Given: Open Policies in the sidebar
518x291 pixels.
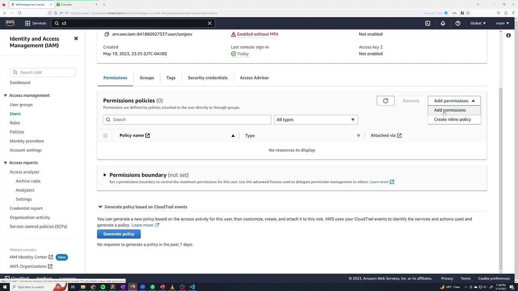Looking at the screenshot, I should pyautogui.click(x=17, y=132).
